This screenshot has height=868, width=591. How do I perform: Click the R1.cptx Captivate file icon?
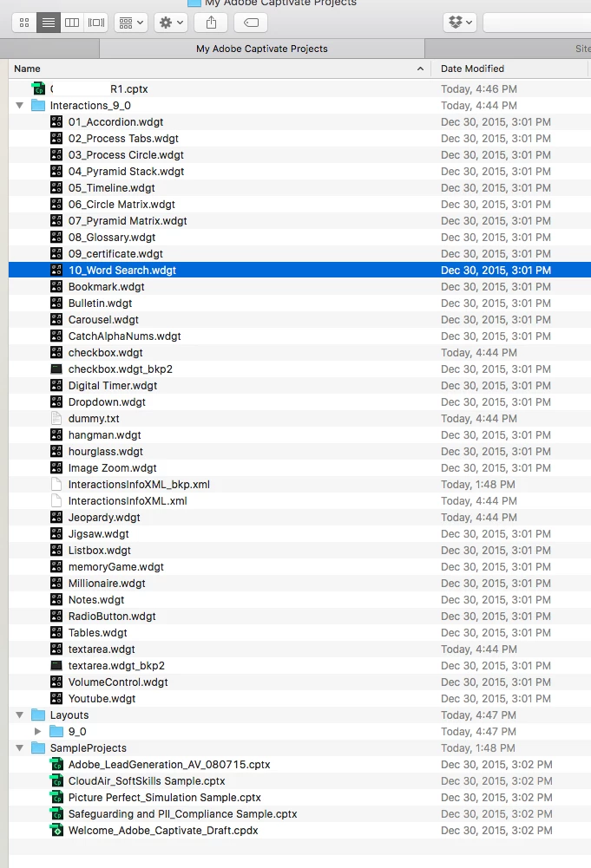tap(38, 88)
